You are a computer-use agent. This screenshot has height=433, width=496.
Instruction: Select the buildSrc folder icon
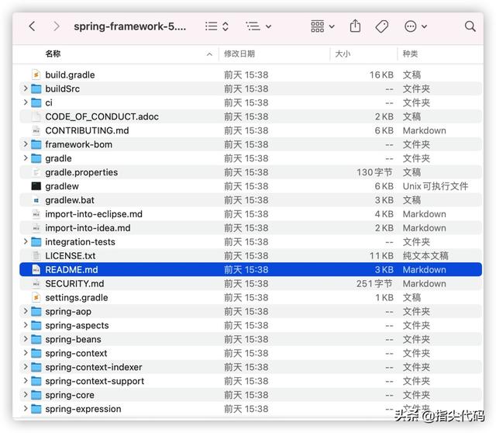(x=36, y=88)
